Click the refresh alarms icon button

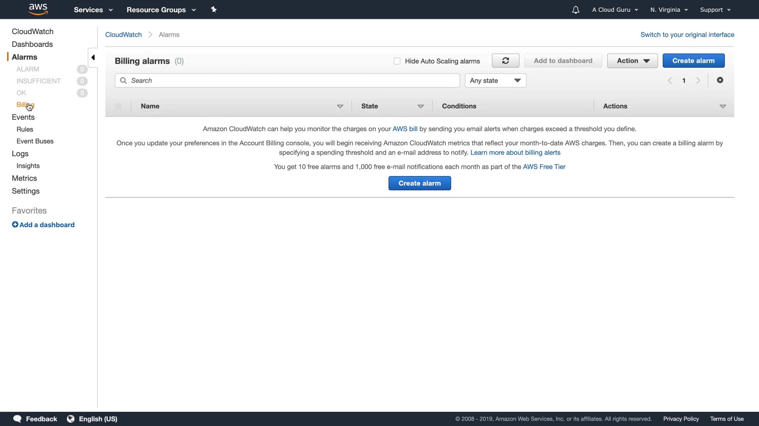coord(505,61)
